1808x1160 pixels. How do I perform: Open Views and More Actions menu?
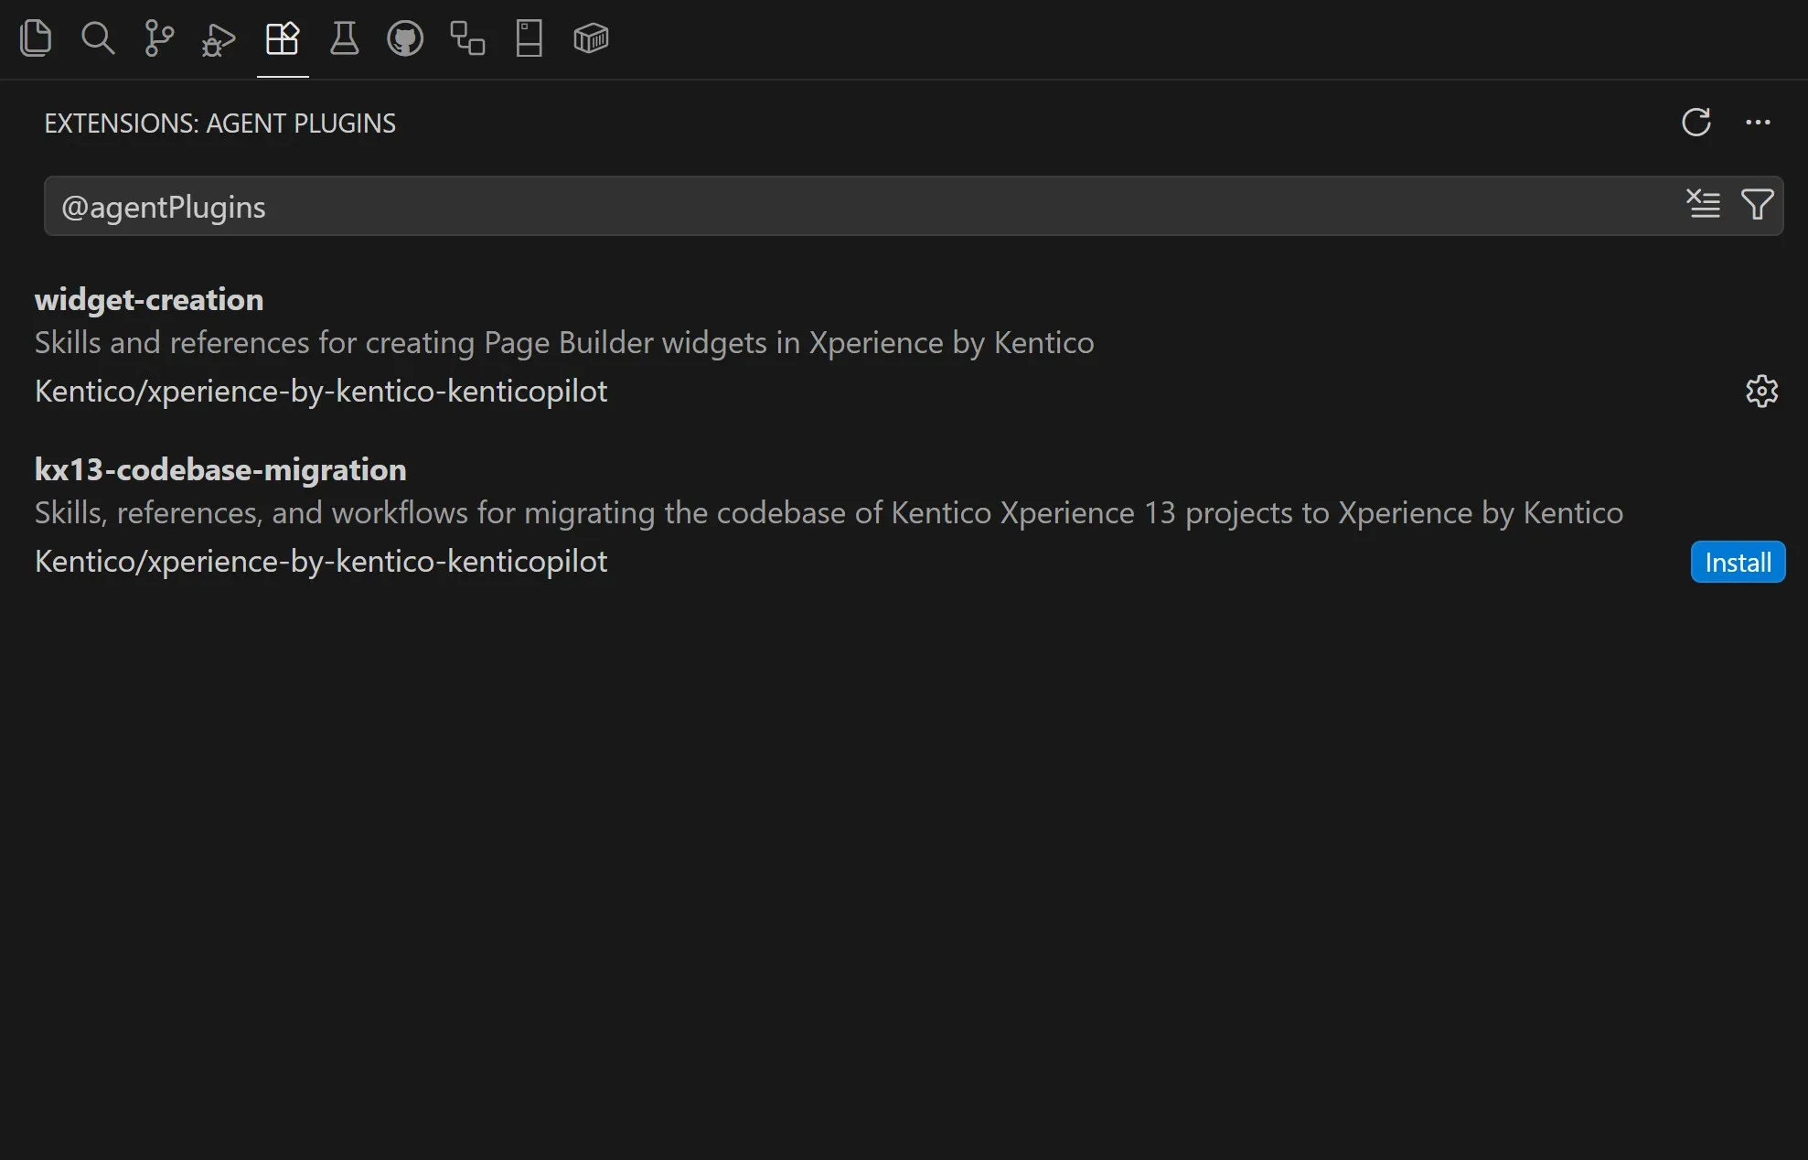pyautogui.click(x=1758, y=122)
